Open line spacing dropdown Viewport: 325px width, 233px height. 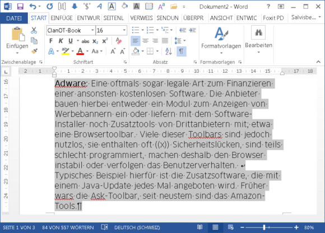(x=184, y=41)
